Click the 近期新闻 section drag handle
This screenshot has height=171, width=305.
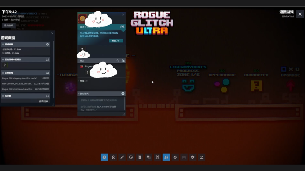(3, 73)
